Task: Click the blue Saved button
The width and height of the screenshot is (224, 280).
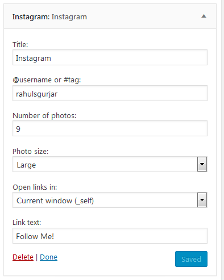Action: pos(191,259)
